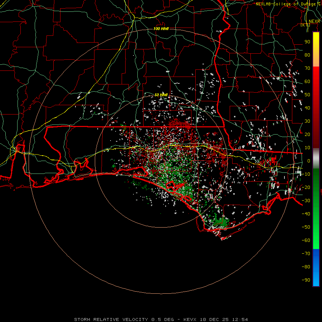Screen dimensions: 322x322
Task: Click the NEXLAB-College of DuPage credit text
Action: pyautogui.click(x=288, y=4)
